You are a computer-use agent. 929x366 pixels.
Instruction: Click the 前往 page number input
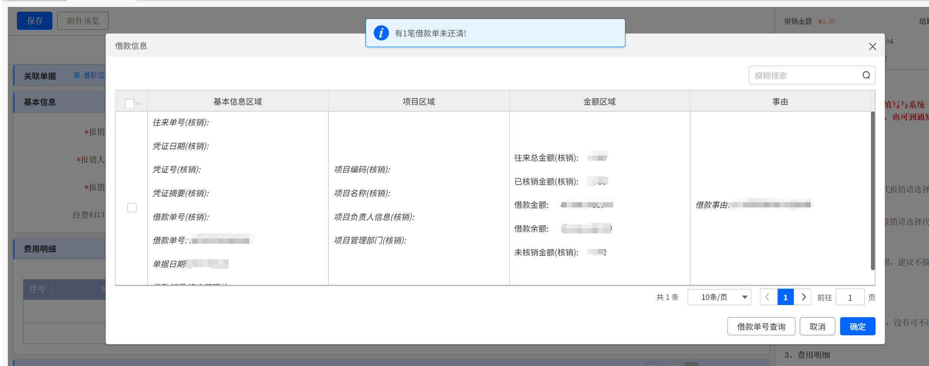click(x=850, y=297)
